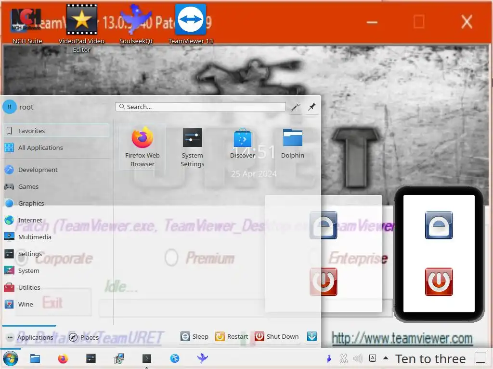Open the Graphics category
The height and width of the screenshot is (369, 493).
(x=56, y=203)
